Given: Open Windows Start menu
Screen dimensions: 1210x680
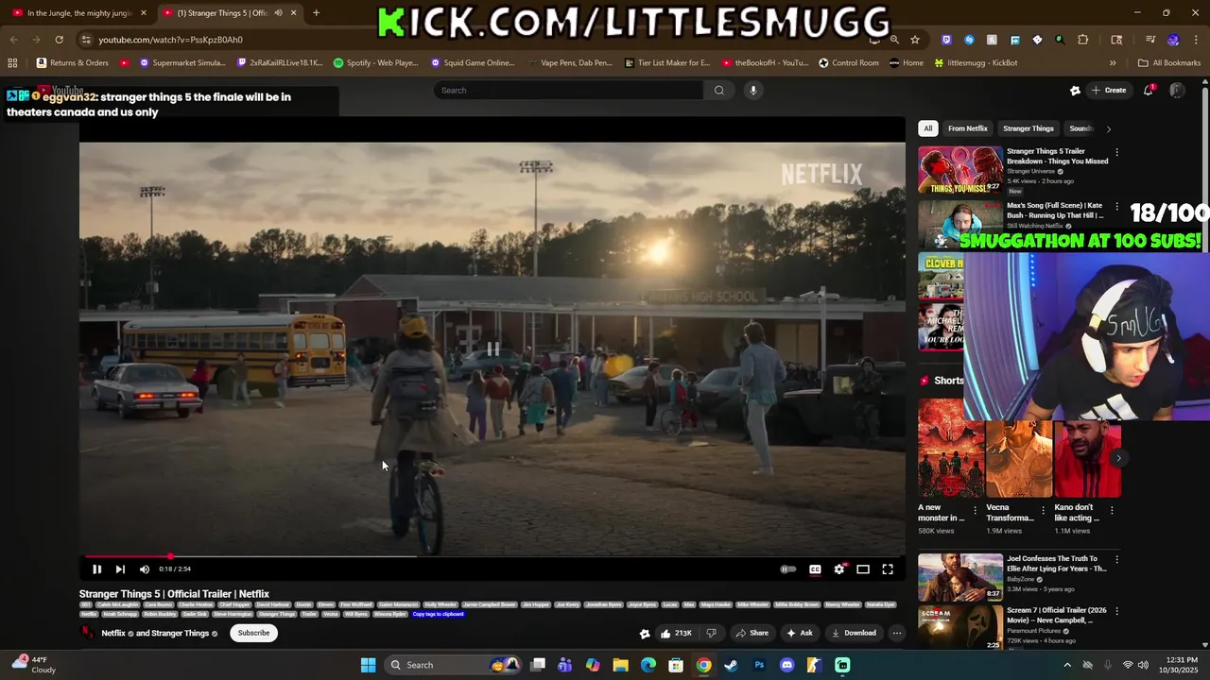Looking at the screenshot, I should tap(369, 665).
